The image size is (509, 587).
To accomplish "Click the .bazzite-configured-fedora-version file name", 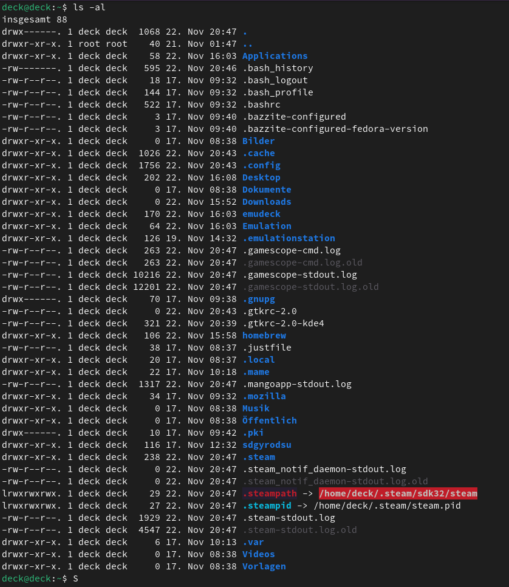I will pos(335,129).
